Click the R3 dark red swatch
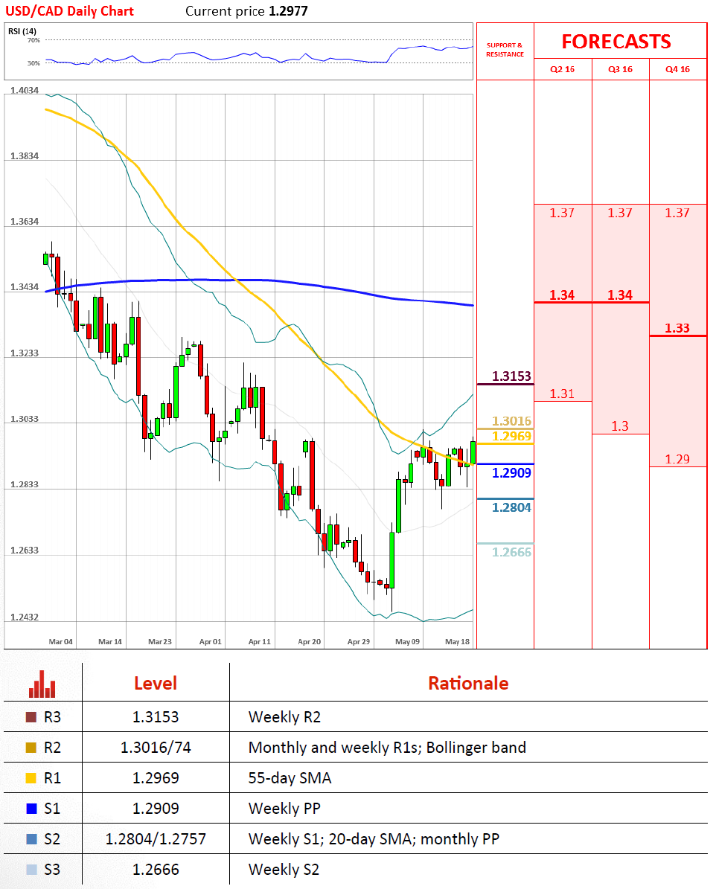 coord(31,717)
